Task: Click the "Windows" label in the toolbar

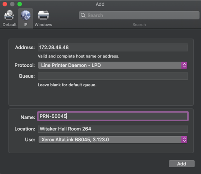Action: tap(43, 25)
